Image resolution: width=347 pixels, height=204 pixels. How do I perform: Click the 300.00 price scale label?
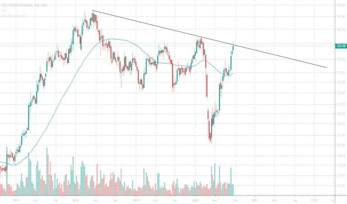click(x=341, y=59)
